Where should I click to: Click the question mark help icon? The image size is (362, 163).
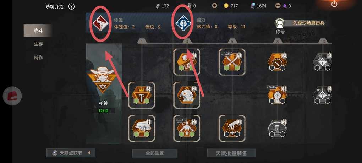tap(72, 7)
